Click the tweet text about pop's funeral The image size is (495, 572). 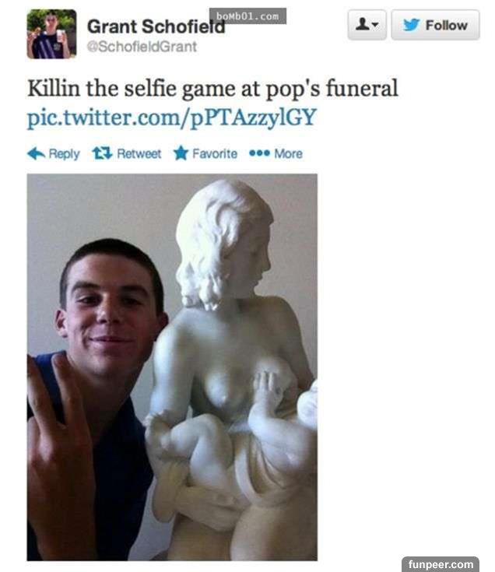pos(212,89)
